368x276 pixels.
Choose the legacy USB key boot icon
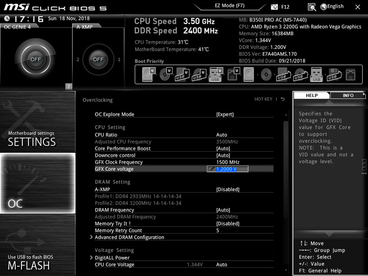coord(316,75)
